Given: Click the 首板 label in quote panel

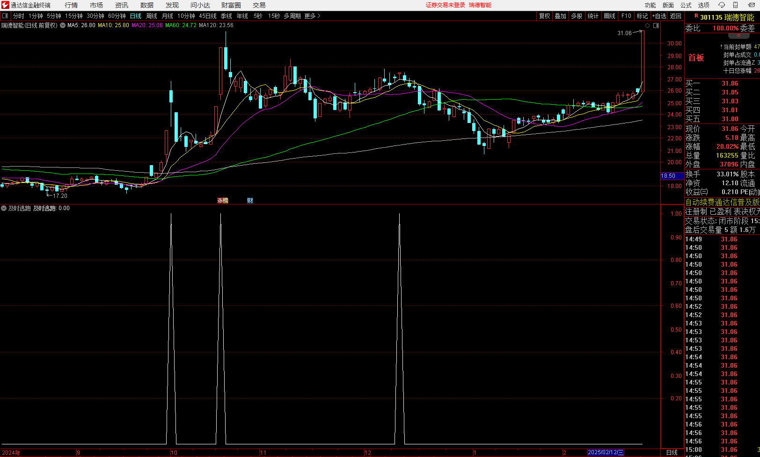Looking at the screenshot, I should pos(696,58).
